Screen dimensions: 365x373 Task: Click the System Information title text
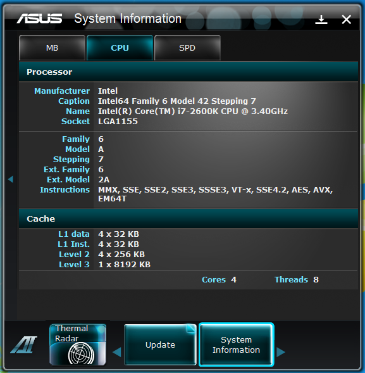click(x=128, y=18)
